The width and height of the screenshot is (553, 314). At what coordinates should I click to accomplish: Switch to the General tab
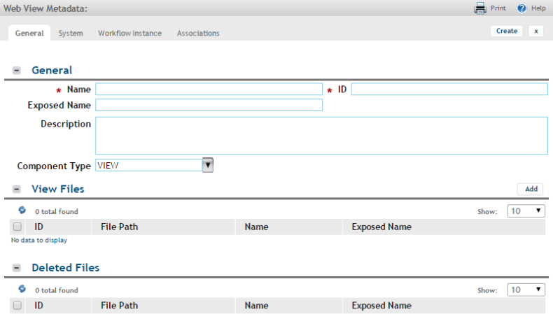tap(29, 33)
